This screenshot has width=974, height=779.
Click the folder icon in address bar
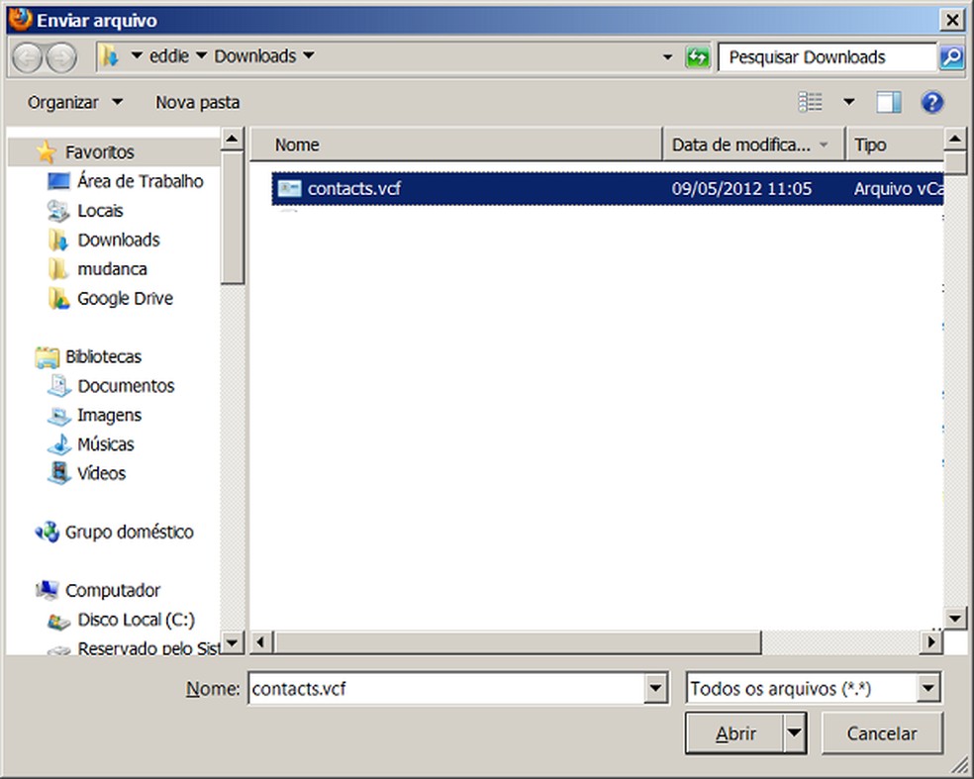(109, 56)
